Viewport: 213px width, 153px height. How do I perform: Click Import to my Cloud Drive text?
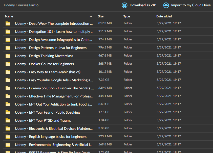click(x=191, y=5)
